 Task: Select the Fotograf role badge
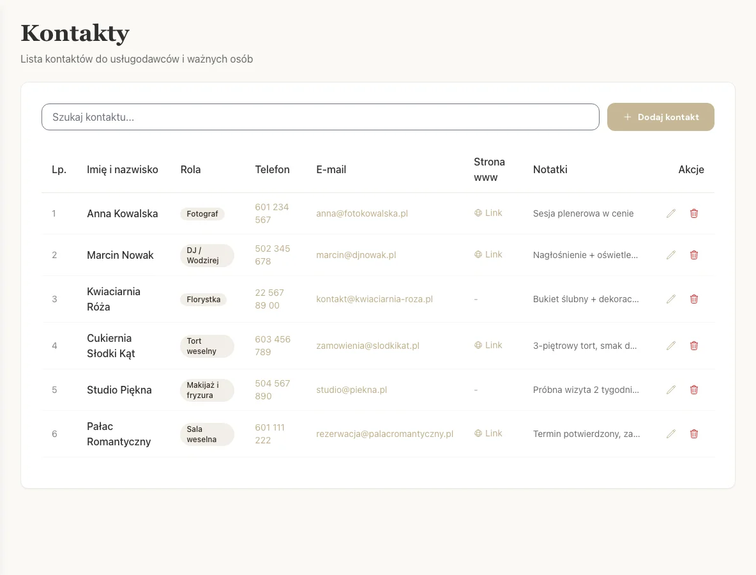(x=202, y=214)
